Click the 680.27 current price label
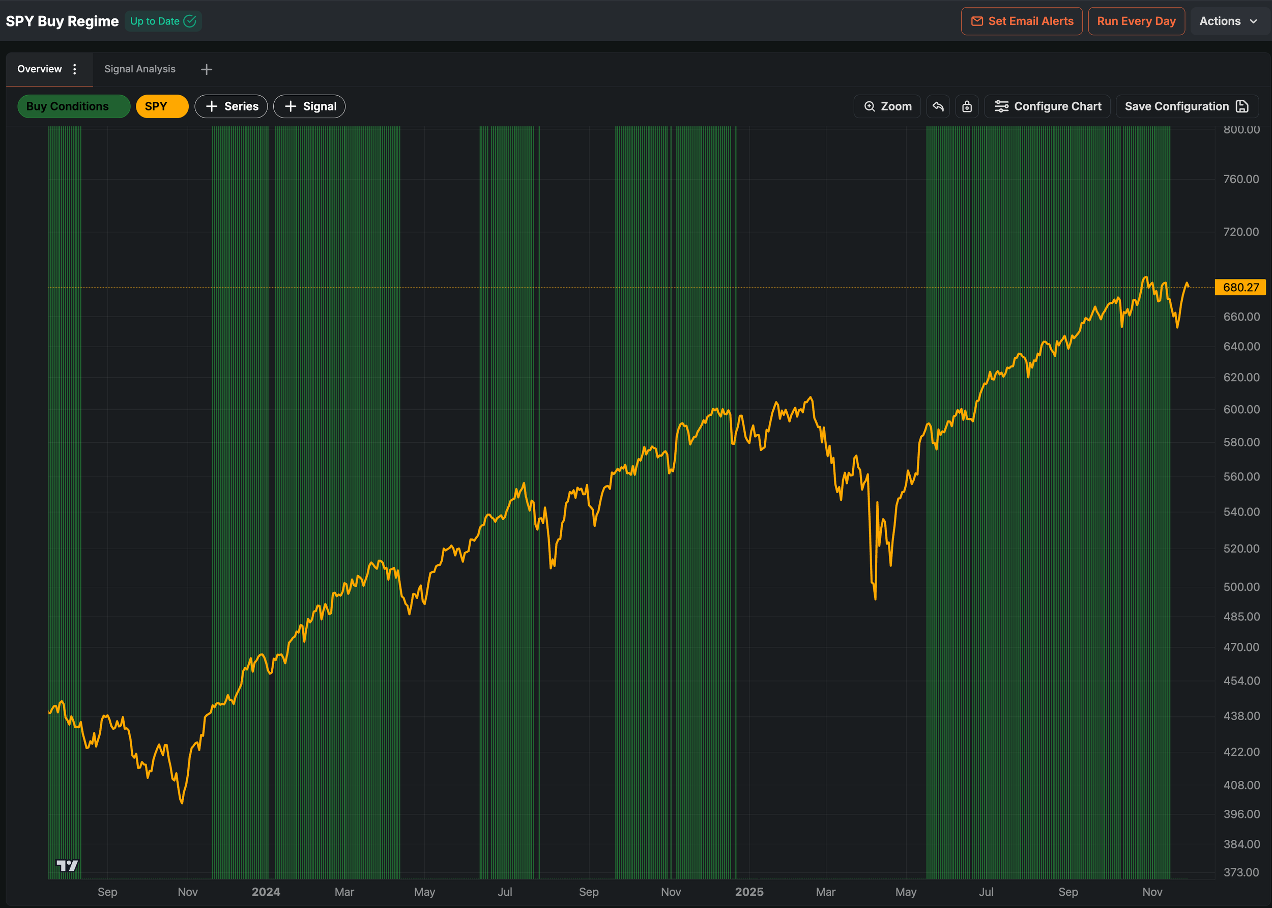Screen dimensions: 1272x908 coord(1240,288)
